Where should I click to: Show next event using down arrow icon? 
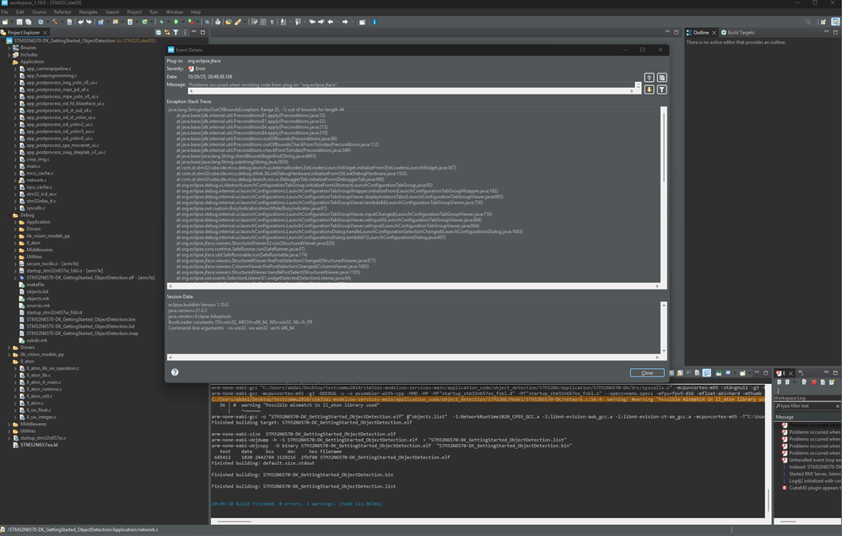click(x=649, y=89)
